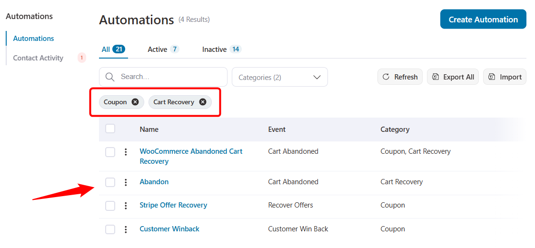The height and width of the screenshot is (248, 535).
Task: Open three-dot menu for Stripe Offer Recovery
Action: coord(126,206)
